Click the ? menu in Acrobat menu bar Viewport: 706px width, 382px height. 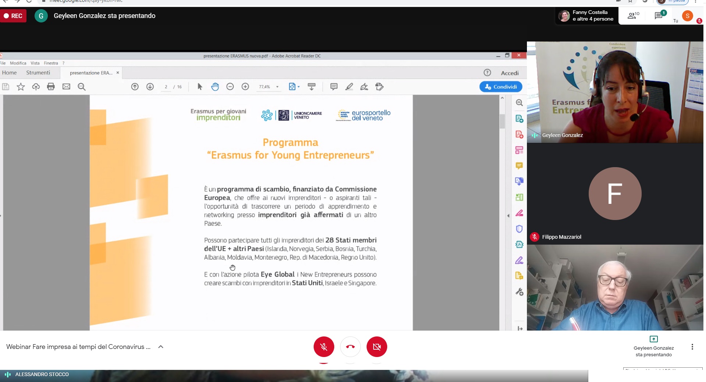coord(63,63)
